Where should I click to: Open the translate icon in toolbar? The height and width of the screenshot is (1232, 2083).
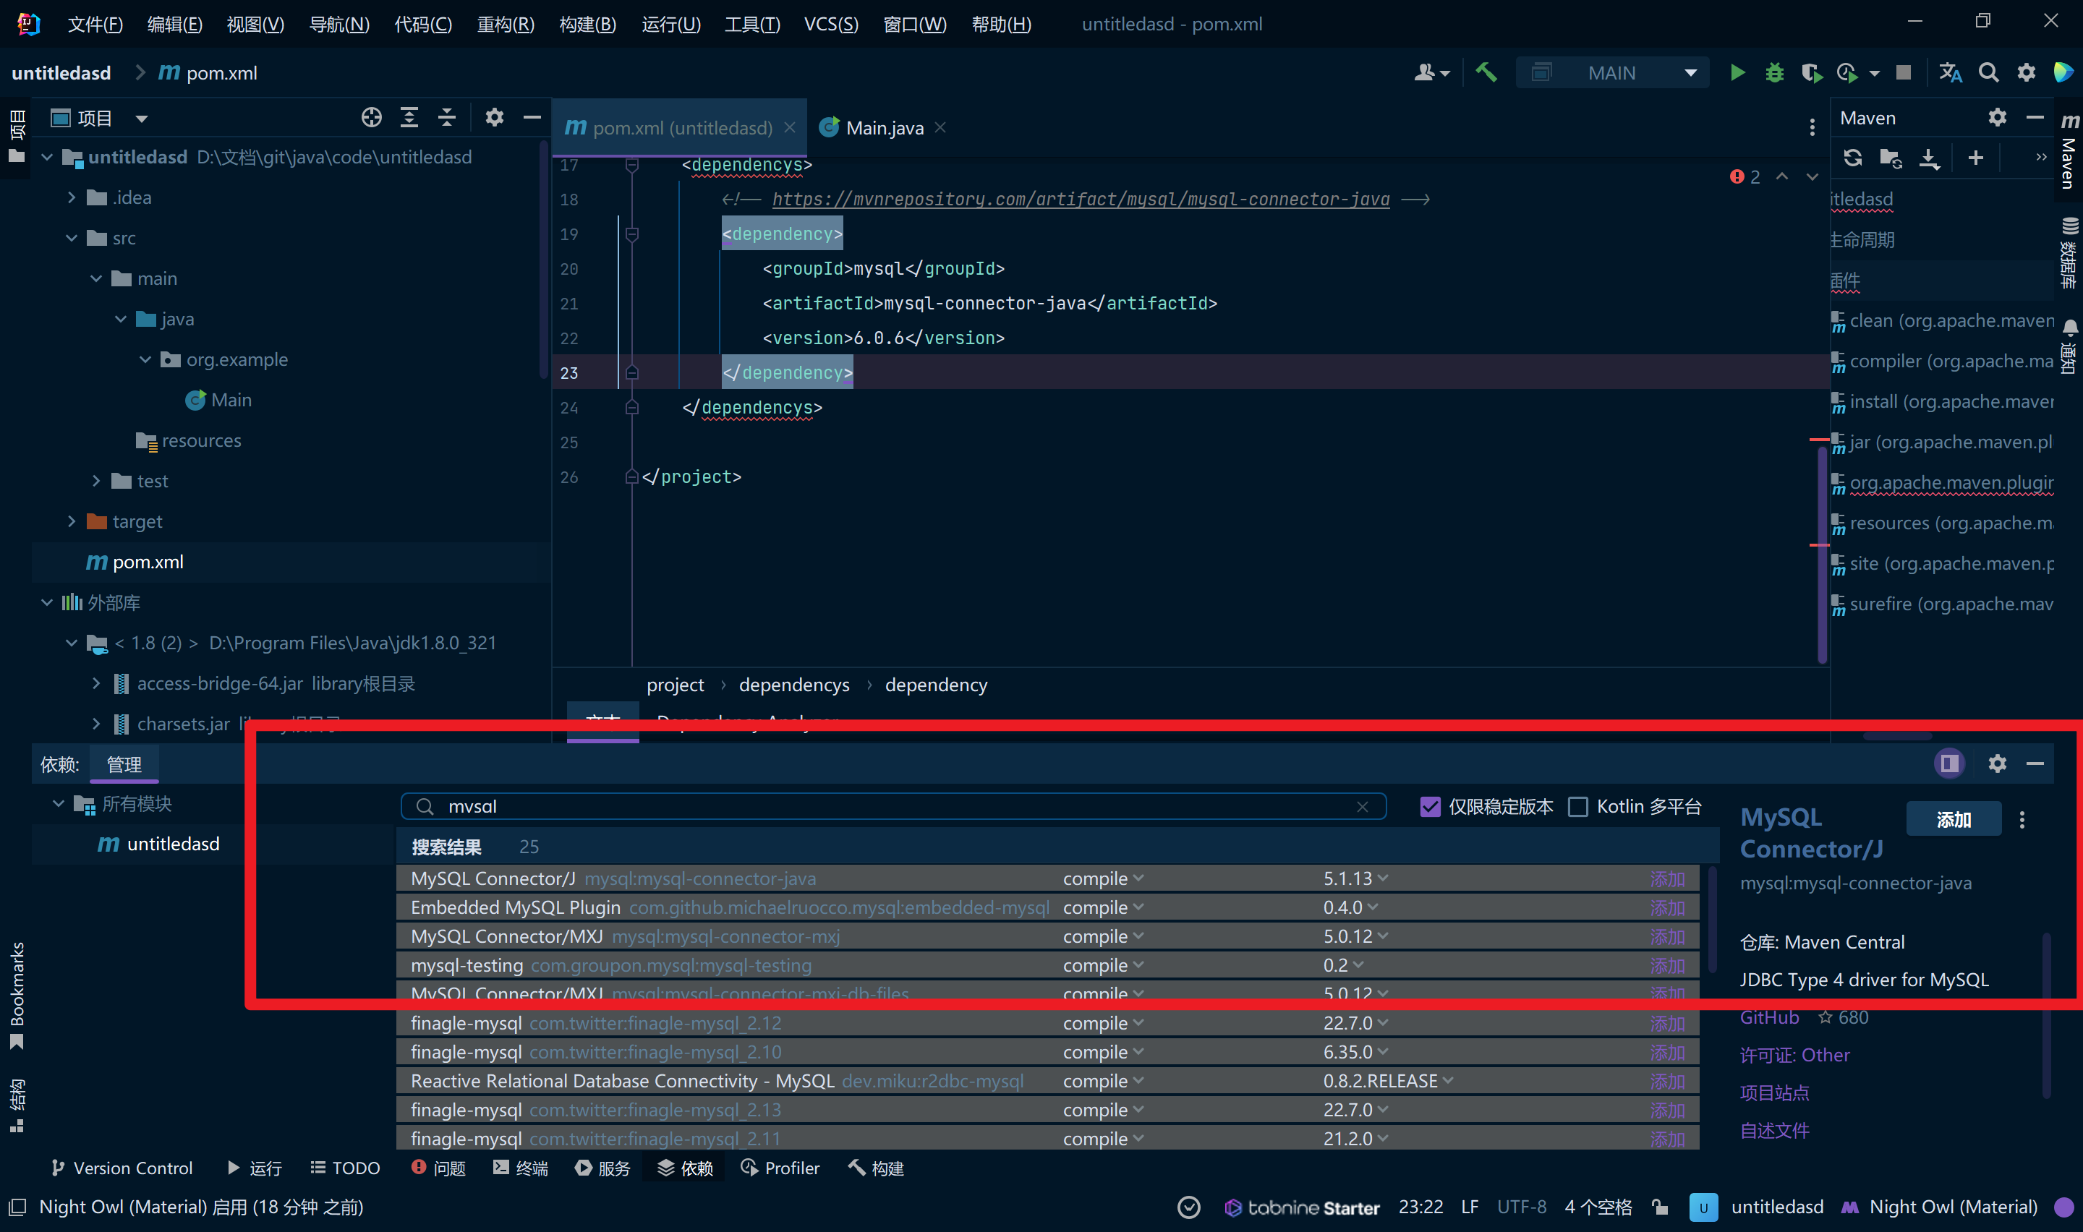pos(1950,73)
